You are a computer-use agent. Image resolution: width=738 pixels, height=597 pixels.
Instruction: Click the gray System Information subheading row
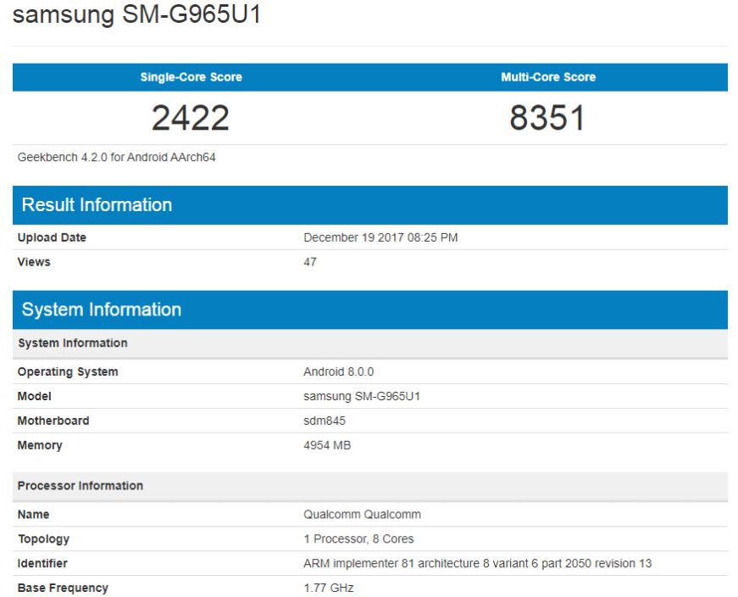click(370, 343)
